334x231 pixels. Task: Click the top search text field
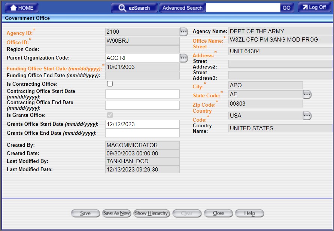pos(243,8)
